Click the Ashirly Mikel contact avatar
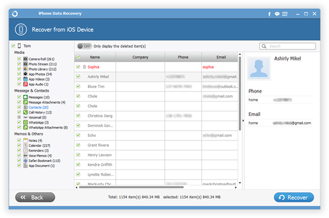Image resolution: width=329 pixels, height=218 pixels. [259, 69]
